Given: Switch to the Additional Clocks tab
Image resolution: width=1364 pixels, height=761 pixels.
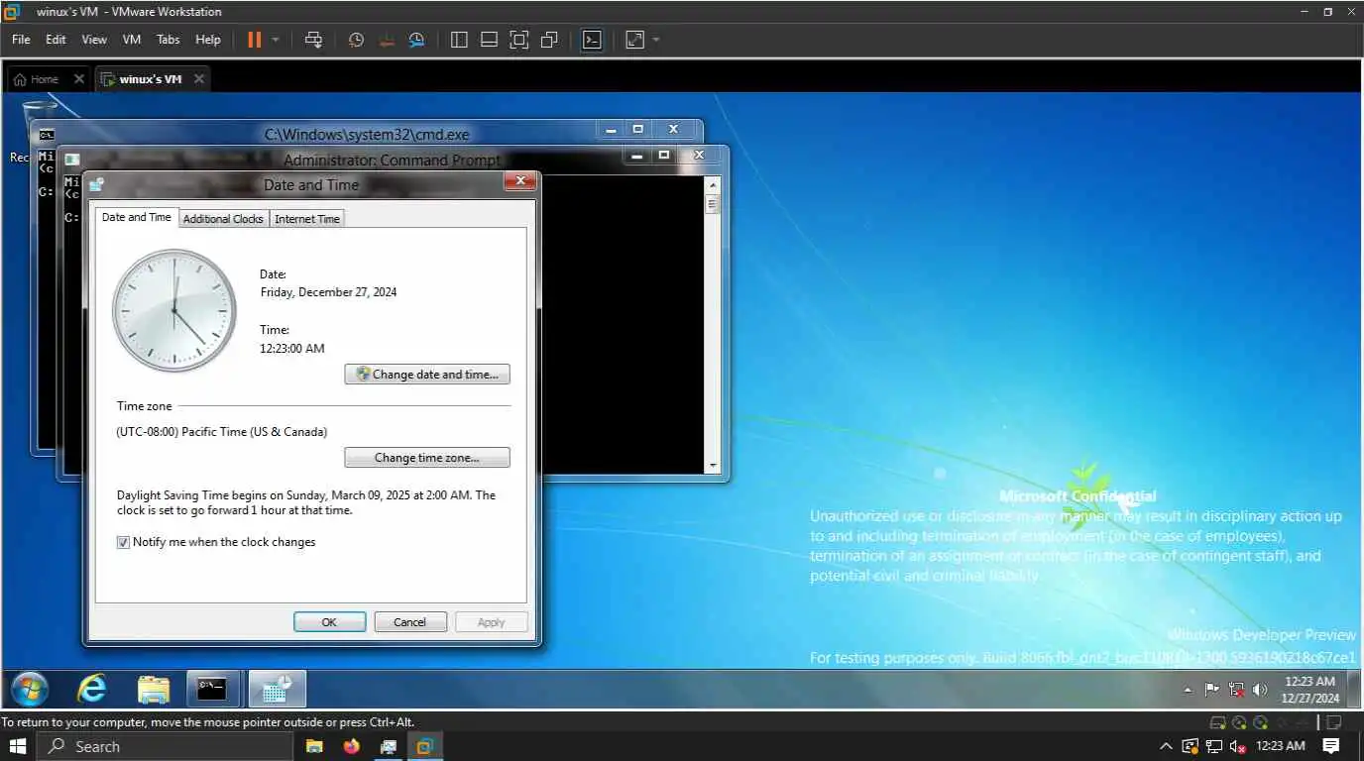Looking at the screenshot, I should click(x=223, y=219).
